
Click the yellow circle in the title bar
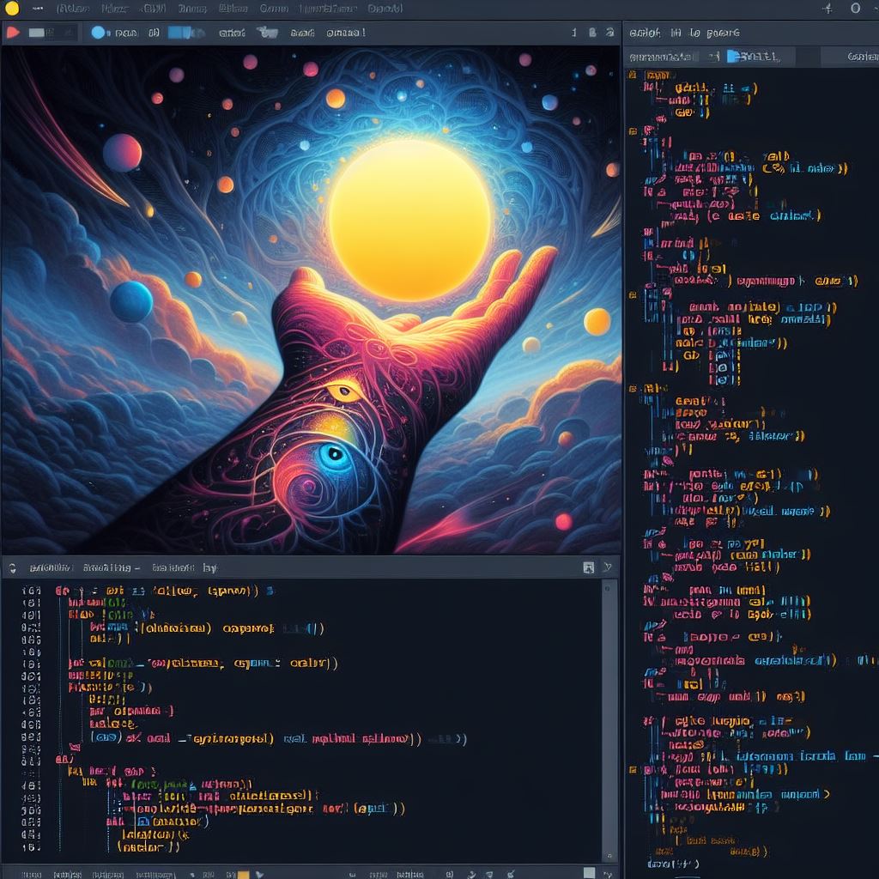(x=12, y=8)
